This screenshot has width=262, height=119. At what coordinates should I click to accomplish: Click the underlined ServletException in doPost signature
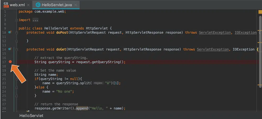215,33
